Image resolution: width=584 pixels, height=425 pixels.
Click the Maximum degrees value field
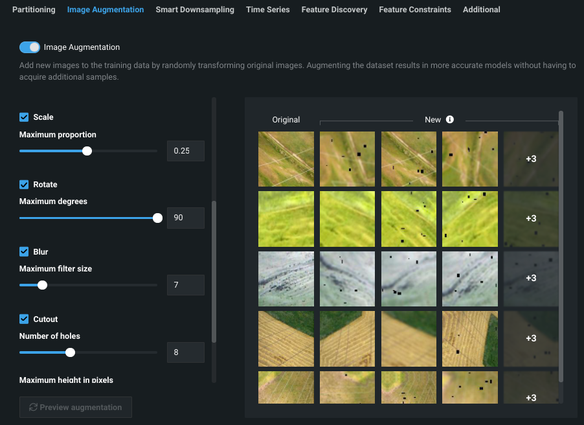pos(185,218)
